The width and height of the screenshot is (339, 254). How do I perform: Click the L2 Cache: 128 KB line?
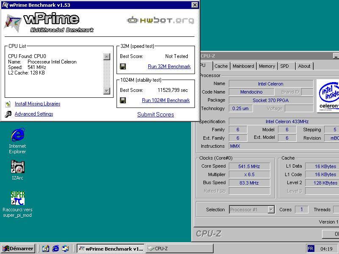[x=26, y=73]
